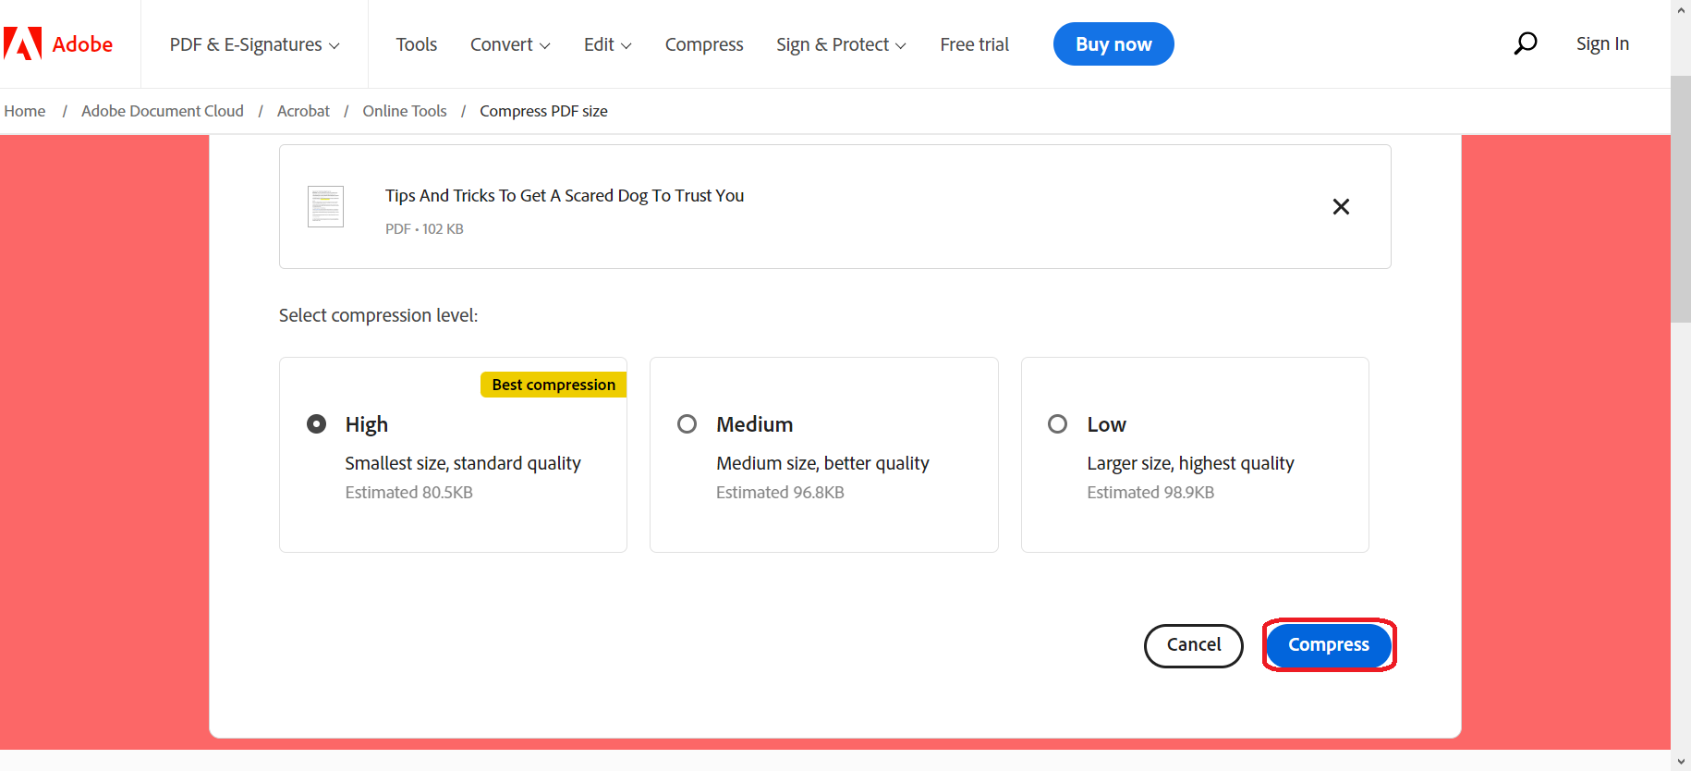The image size is (1691, 771).
Task: Open Adobe Document Cloud breadcrumb link
Action: point(163,111)
